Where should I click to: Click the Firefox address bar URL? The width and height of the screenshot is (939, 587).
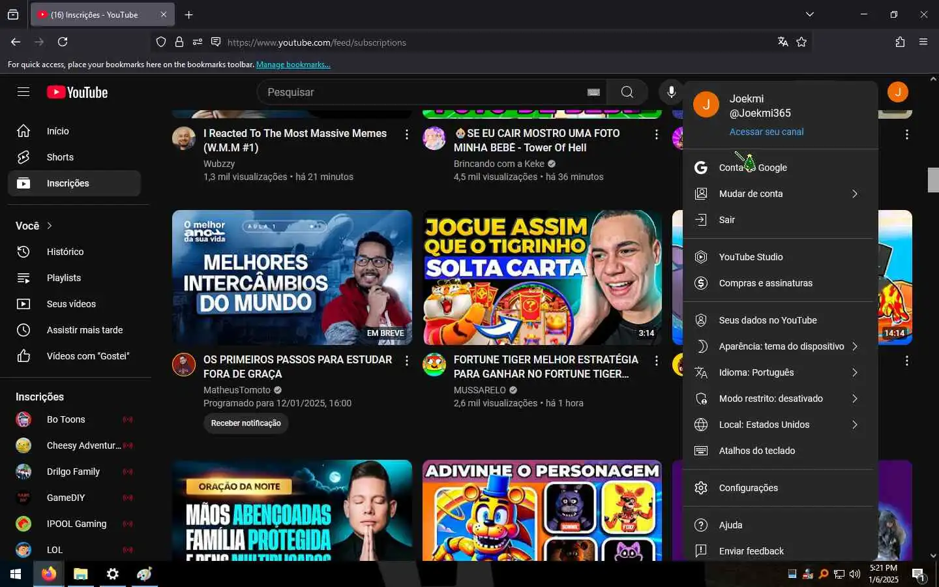316,42
